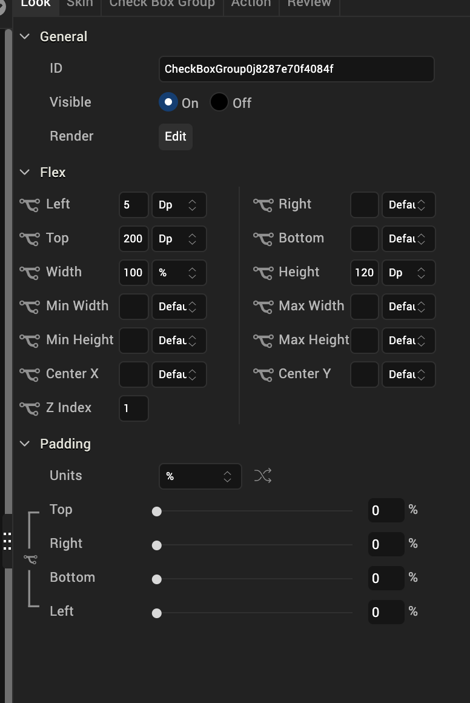The height and width of the screenshot is (703, 470).
Task: Click the fork icon next to Width
Action: (x=30, y=273)
